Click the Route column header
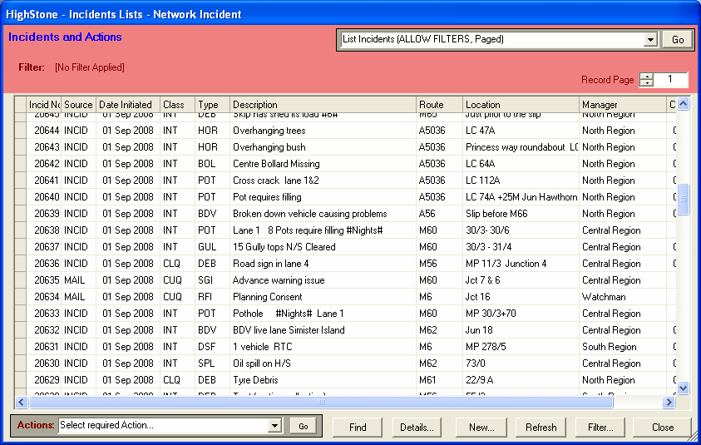701x445 pixels. 439,105
